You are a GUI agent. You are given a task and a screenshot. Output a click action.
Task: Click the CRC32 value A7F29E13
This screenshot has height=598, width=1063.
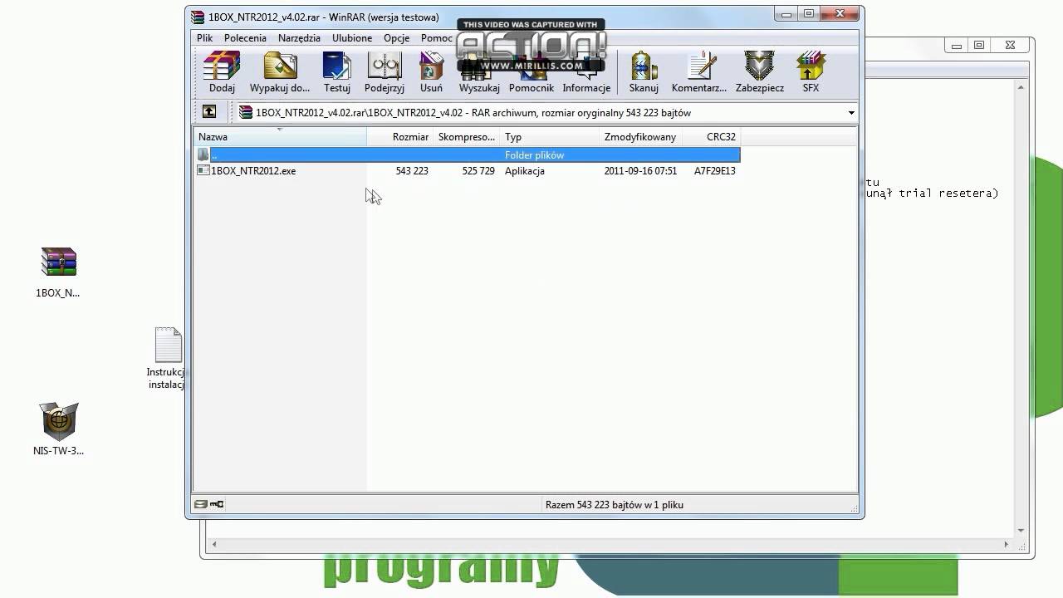tap(715, 171)
